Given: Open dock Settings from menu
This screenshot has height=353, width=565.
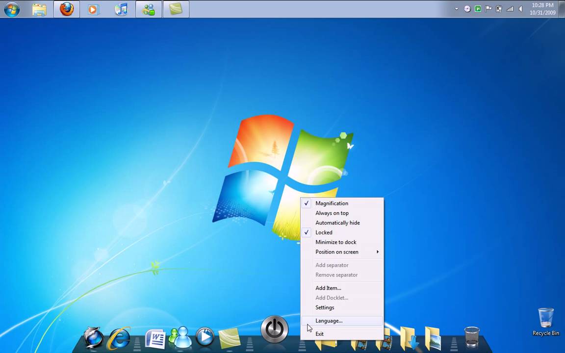Looking at the screenshot, I should pos(342,307).
